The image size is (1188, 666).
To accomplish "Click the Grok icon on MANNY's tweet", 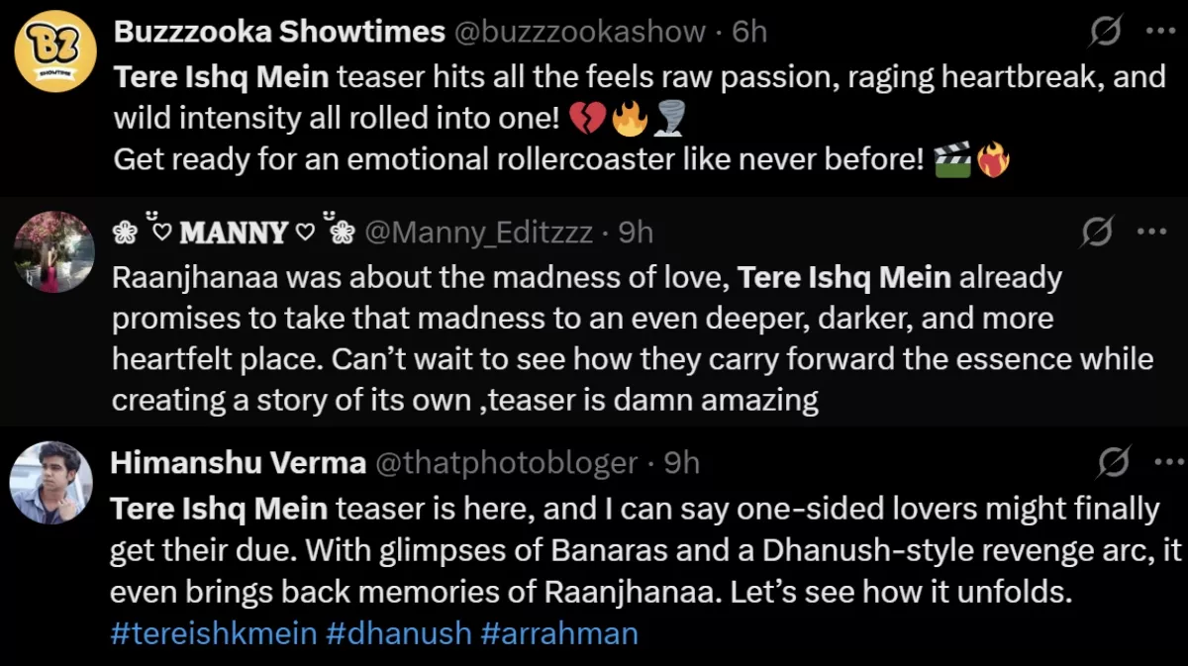I will pyautogui.click(x=1098, y=233).
